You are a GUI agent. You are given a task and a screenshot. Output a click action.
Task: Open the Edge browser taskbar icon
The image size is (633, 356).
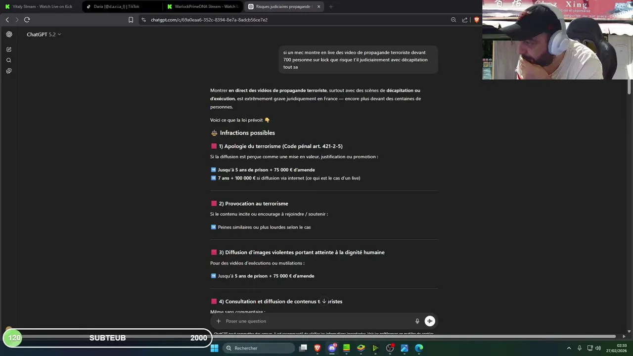click(x=419, y=348)
